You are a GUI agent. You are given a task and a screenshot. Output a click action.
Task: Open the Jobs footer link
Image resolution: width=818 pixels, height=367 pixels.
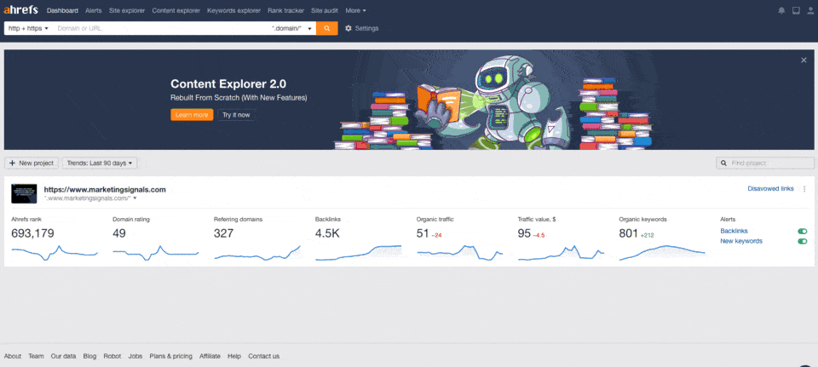click(135, 356)
